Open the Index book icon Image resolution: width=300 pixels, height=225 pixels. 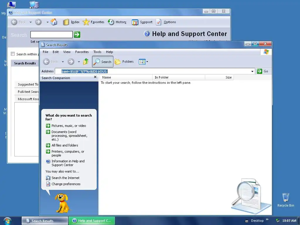pyautogui.click(x=66, y=22)
